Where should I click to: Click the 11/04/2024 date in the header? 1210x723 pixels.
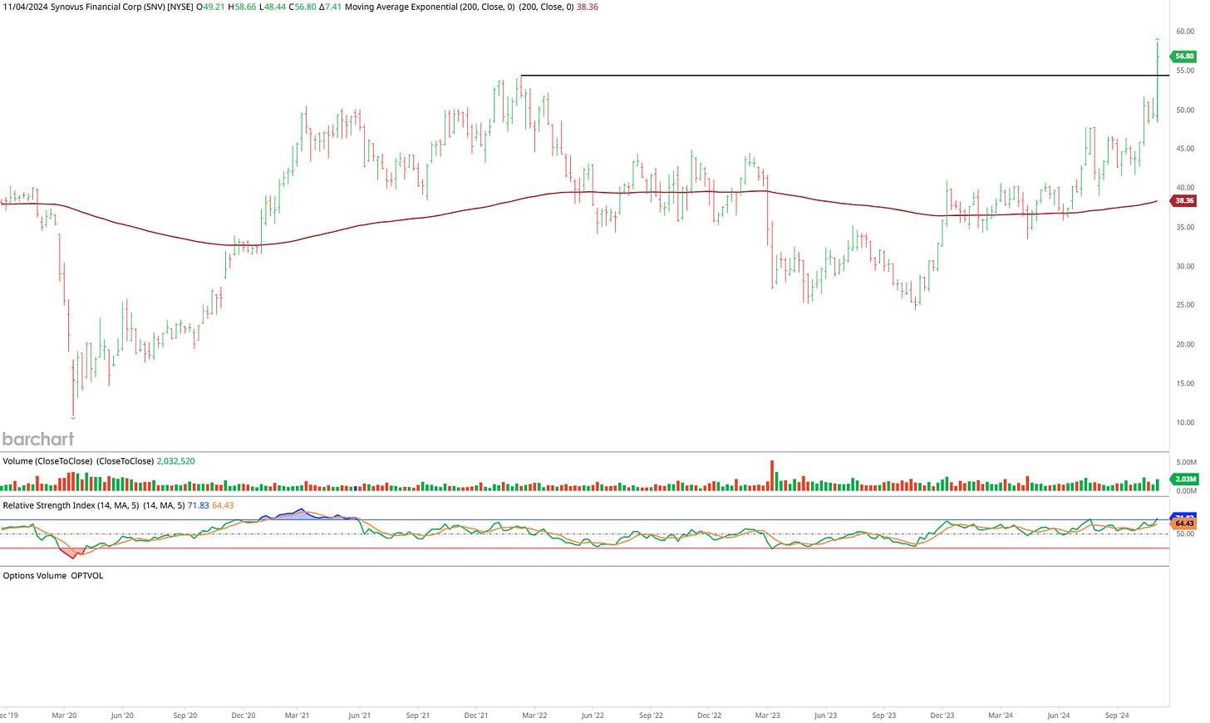(x=24, y=7)
